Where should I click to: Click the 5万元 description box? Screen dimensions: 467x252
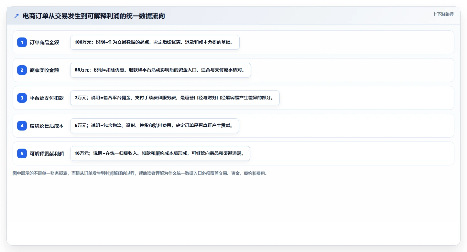(x=154, y=126)
